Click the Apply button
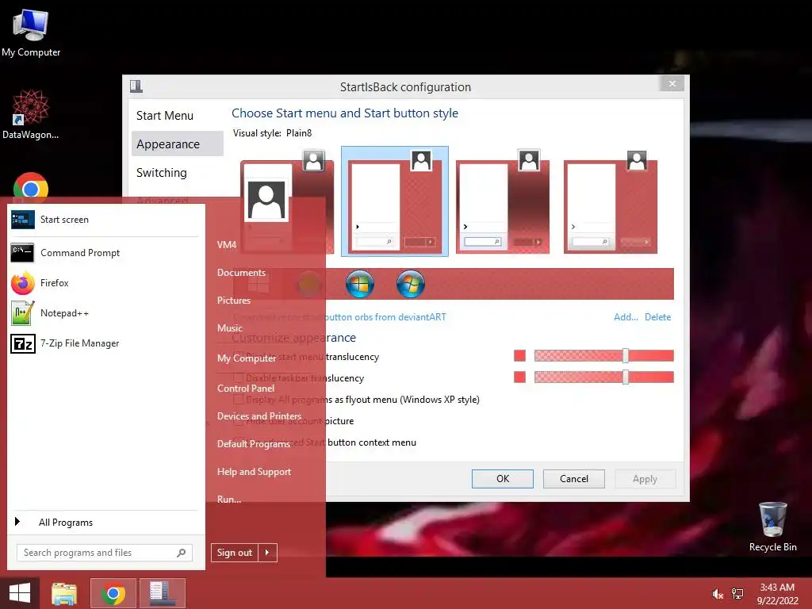This screenshot has height=609, width=812. 645,478
